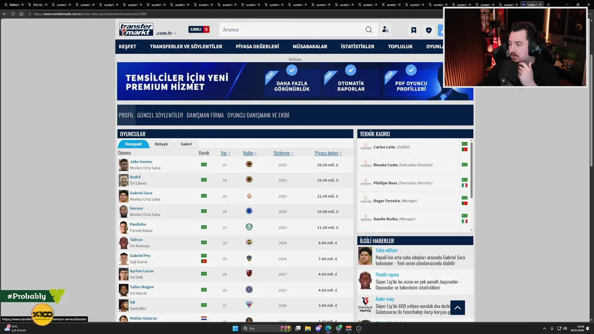Click scroll-down arrow of Teknik Kadro list

coord(471,230)
